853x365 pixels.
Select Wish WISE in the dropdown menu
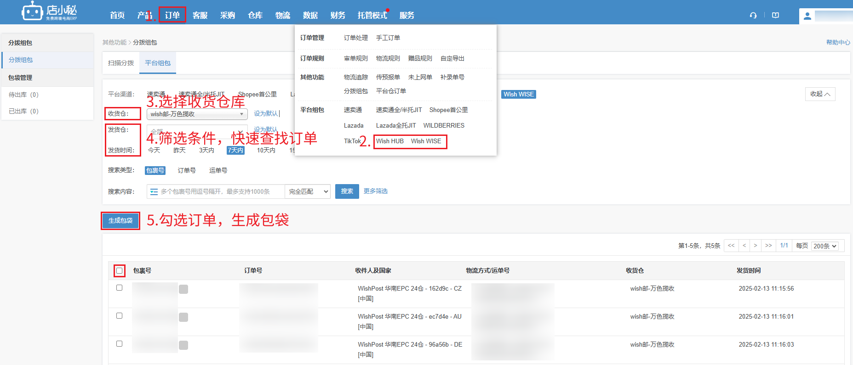[x=426, y=141]
